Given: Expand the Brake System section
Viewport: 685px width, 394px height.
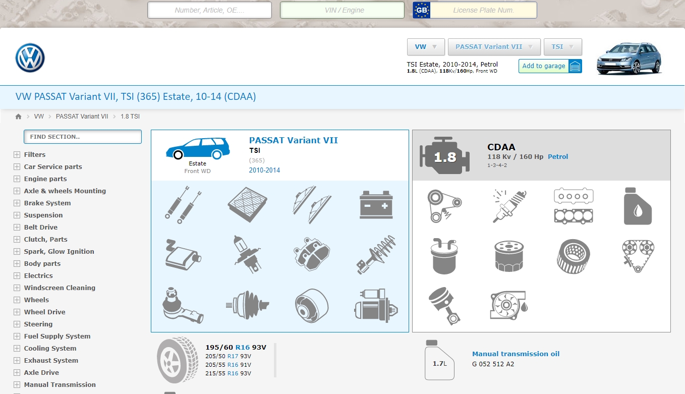Looking at the screenshot, I should click(17, 203).
